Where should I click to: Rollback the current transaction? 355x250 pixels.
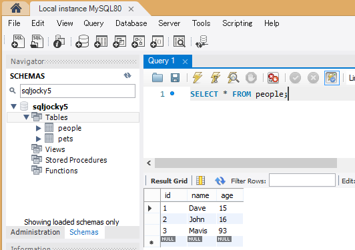(314, 78)
